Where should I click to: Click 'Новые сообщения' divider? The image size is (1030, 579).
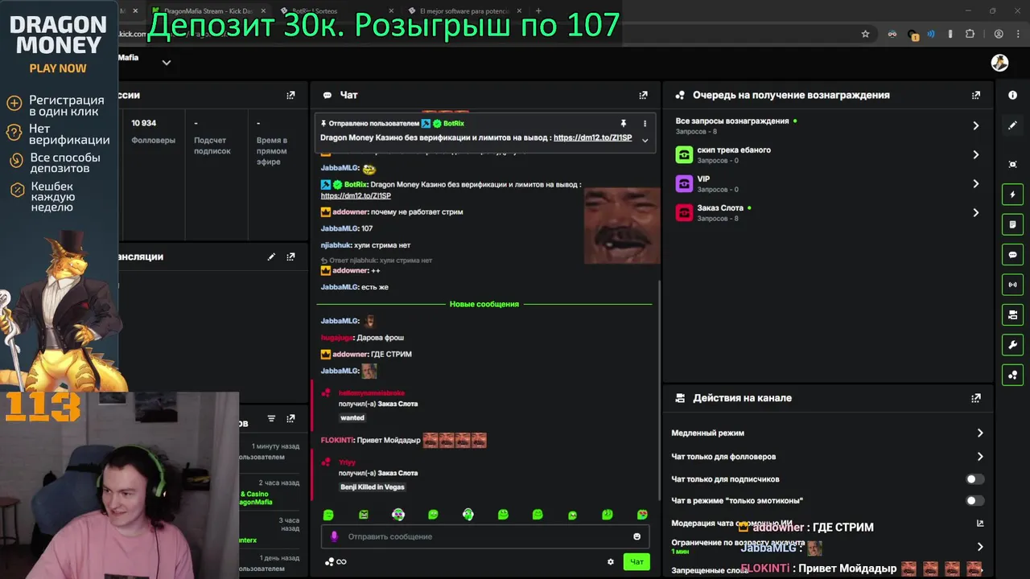click(484, 304)
